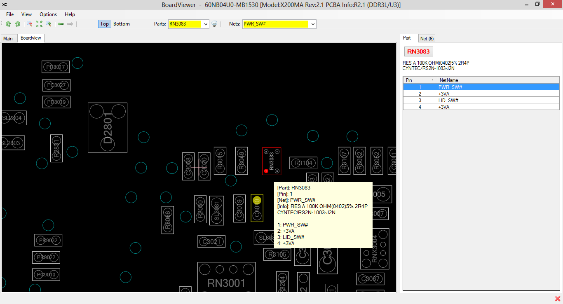Select red pin 1 of RN3083
This screenshot has width=563, height=304.
(x=266, y=171)
